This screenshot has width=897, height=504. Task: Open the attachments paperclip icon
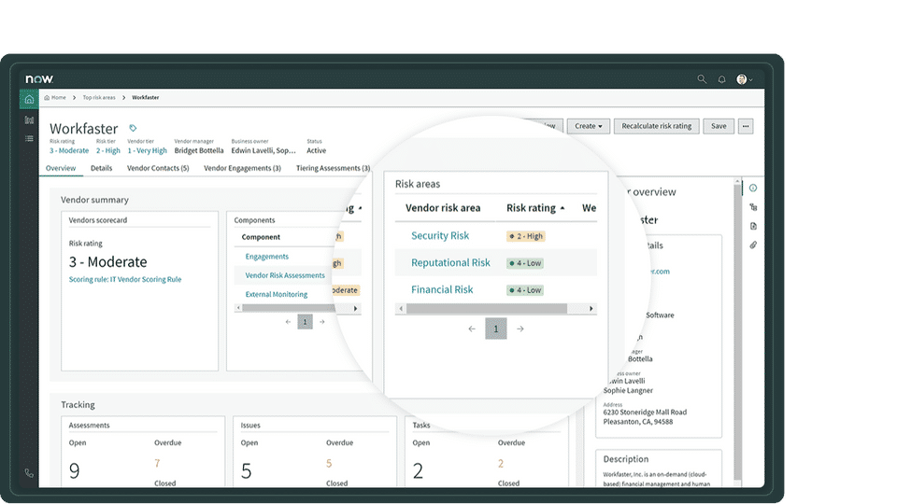point(753,245)
